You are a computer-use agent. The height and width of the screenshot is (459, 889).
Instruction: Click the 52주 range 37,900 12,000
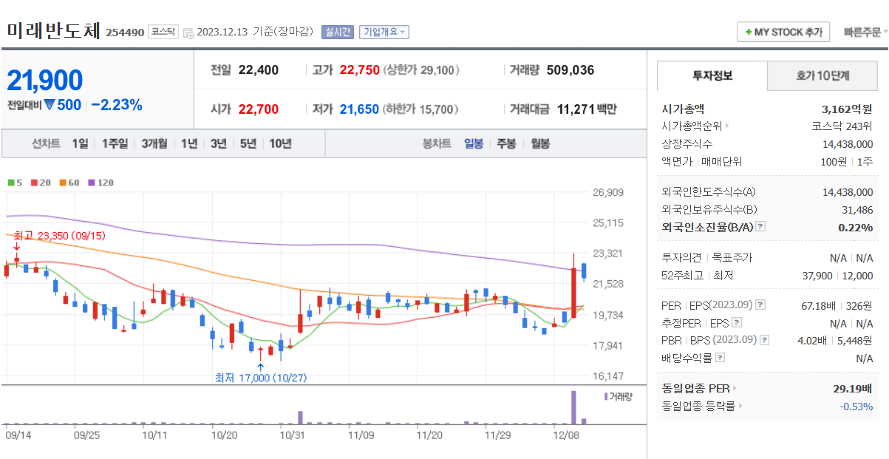[x=837, y=276]
